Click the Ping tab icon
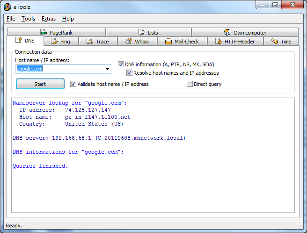This screenshot has height=233, width=307. click(54, 41)
